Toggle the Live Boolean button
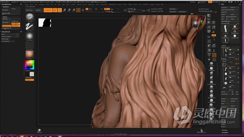 (48, 10)
